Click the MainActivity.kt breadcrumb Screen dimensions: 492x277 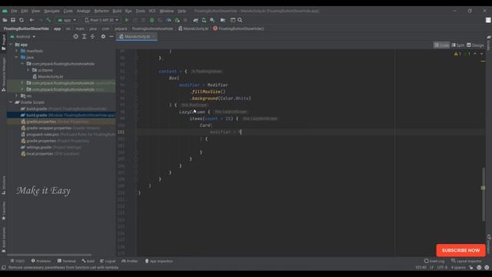193,28
